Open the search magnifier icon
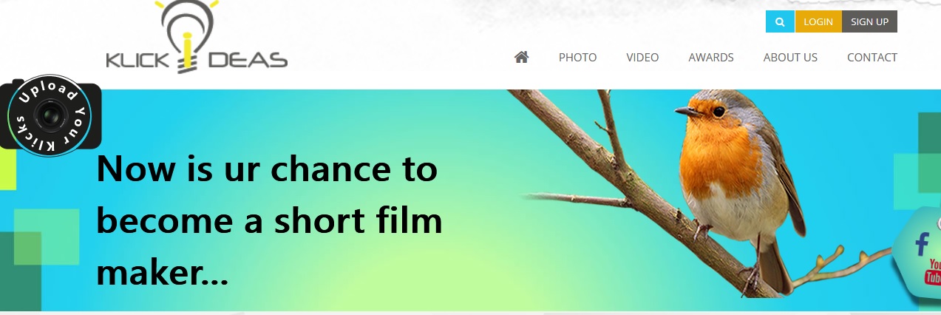The width and height of the screenshot is (941, 315). point(780,22)
